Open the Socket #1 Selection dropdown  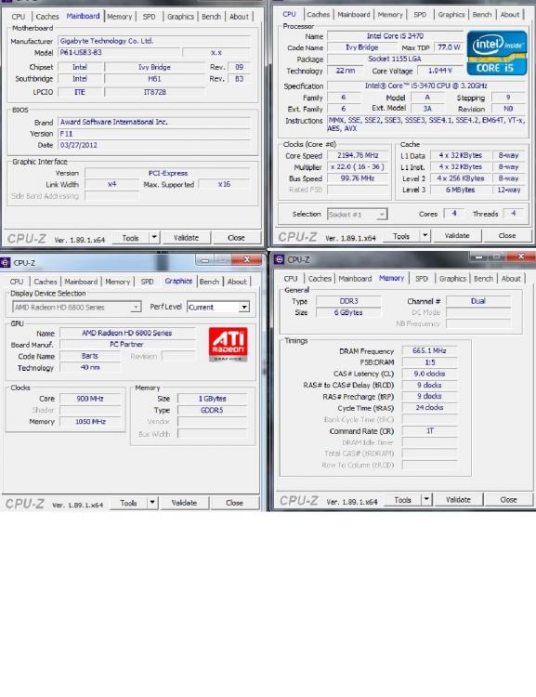382,215
